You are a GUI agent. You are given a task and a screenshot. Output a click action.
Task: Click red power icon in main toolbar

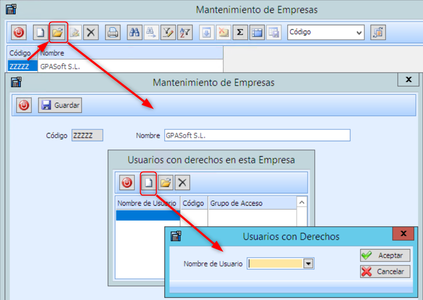(19, 32)
